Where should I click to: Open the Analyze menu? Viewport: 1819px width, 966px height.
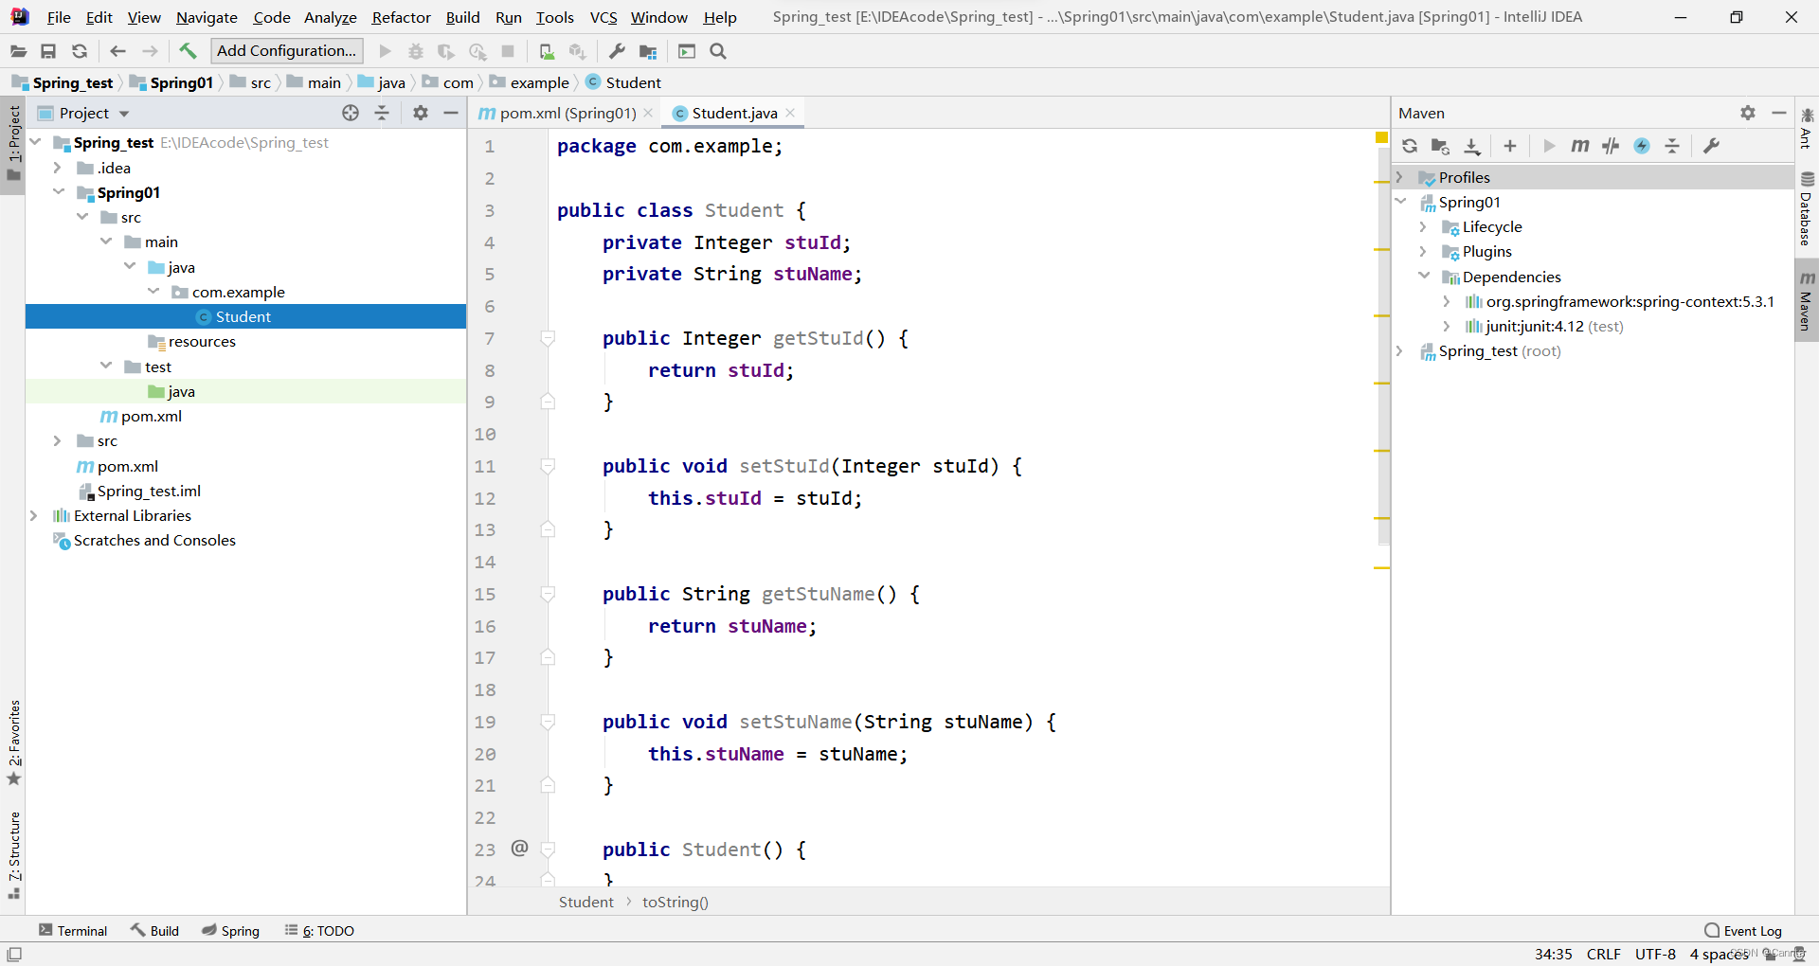330,17
